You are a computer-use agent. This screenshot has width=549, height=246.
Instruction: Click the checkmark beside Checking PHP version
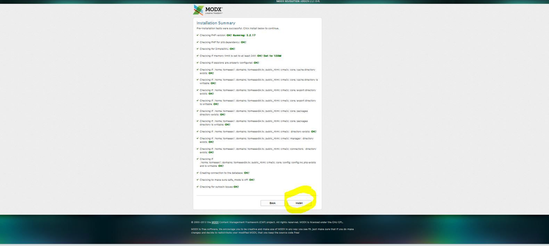(x=198, y=35)
